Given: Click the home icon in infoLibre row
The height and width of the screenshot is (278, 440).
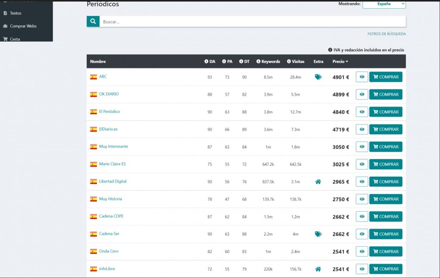Looking at the screenshot, I should point(318,269).
